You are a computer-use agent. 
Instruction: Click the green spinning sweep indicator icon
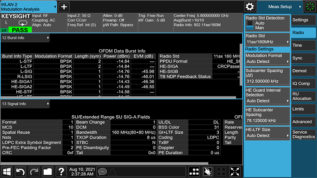click(x=310, y=7)
